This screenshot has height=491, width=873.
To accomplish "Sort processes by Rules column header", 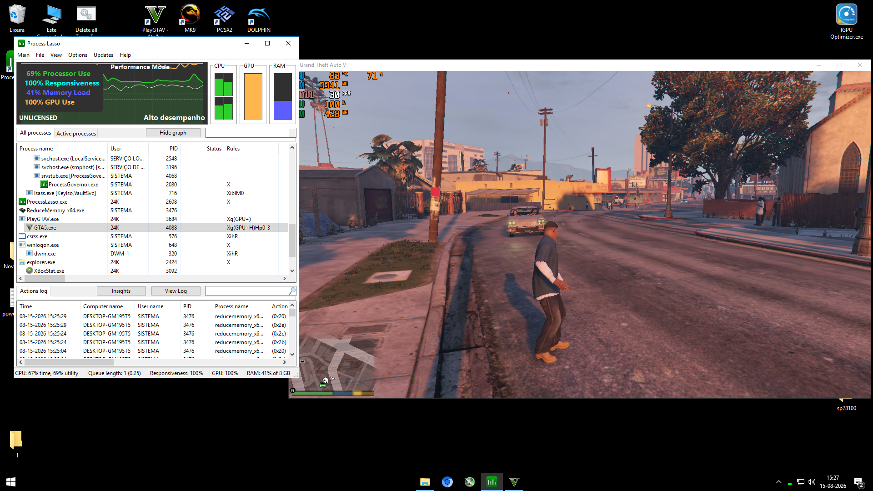I will (x=251, y=149).
